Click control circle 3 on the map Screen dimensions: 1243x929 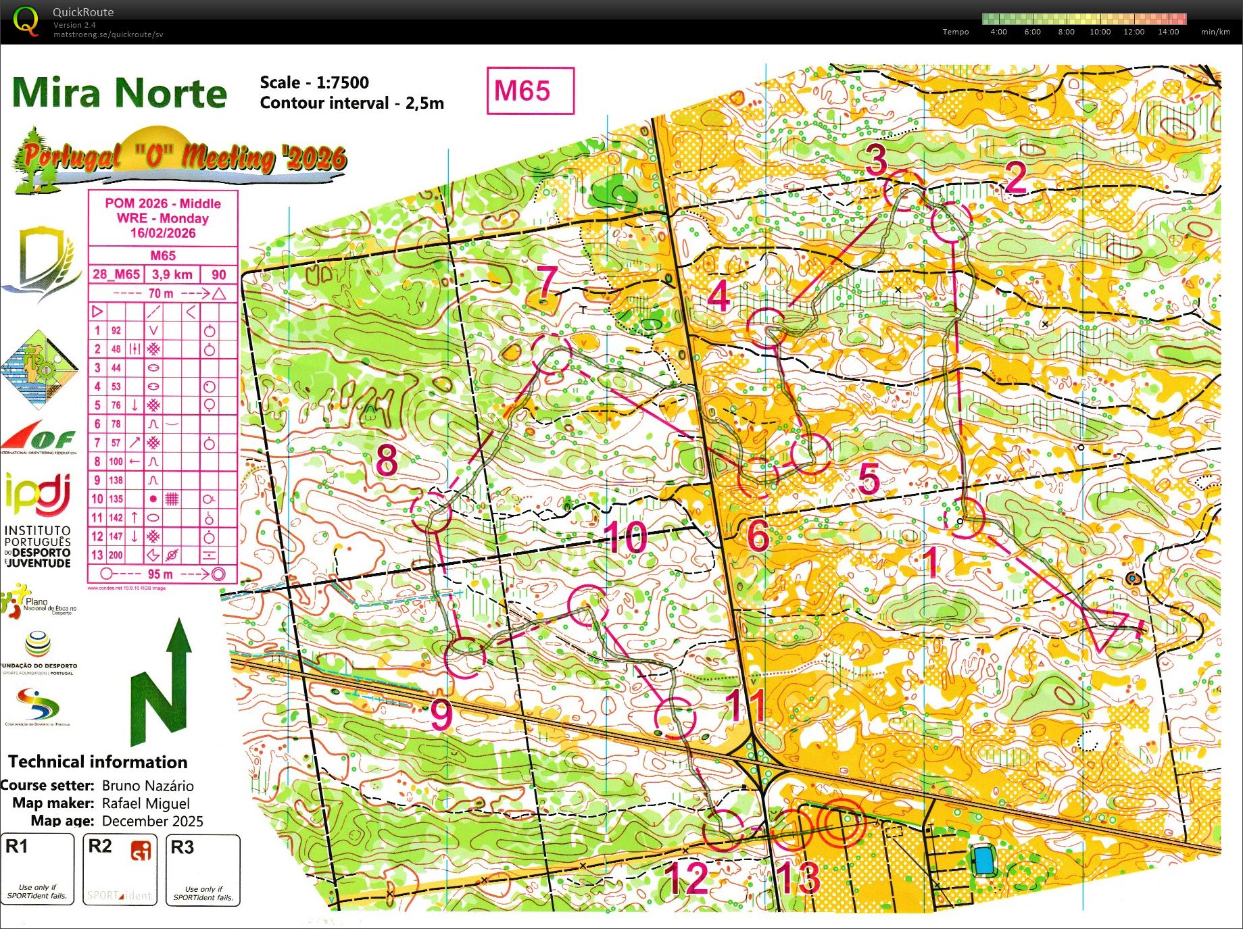902,191
